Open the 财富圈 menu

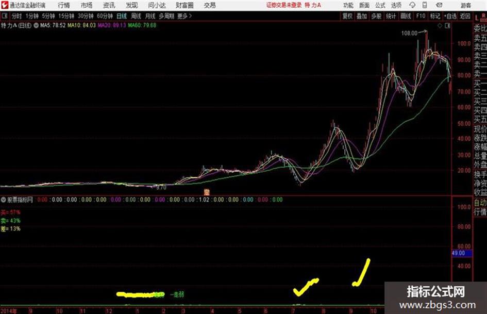coord(184,5)
